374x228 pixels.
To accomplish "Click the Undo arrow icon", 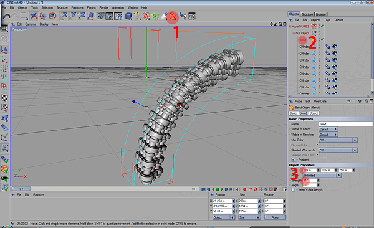I will [6, 16].
